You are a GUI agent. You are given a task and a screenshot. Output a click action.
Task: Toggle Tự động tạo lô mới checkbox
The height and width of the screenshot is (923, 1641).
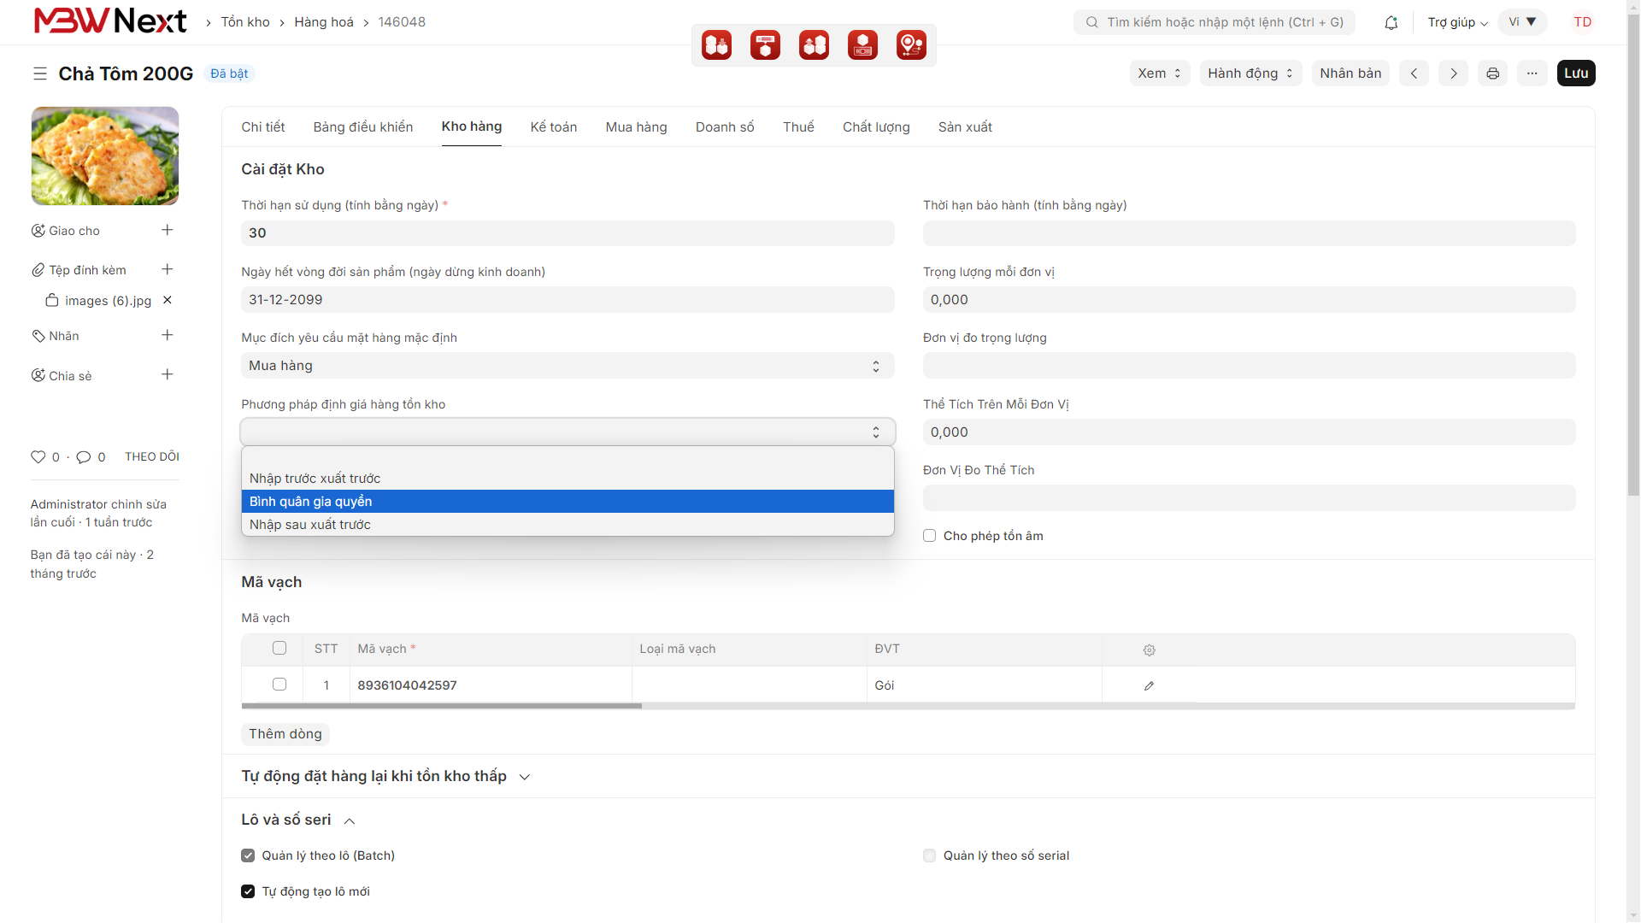click(248, 891)
